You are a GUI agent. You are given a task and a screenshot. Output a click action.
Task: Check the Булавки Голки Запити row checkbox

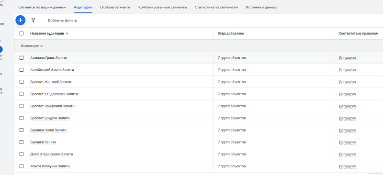[22, 130]
